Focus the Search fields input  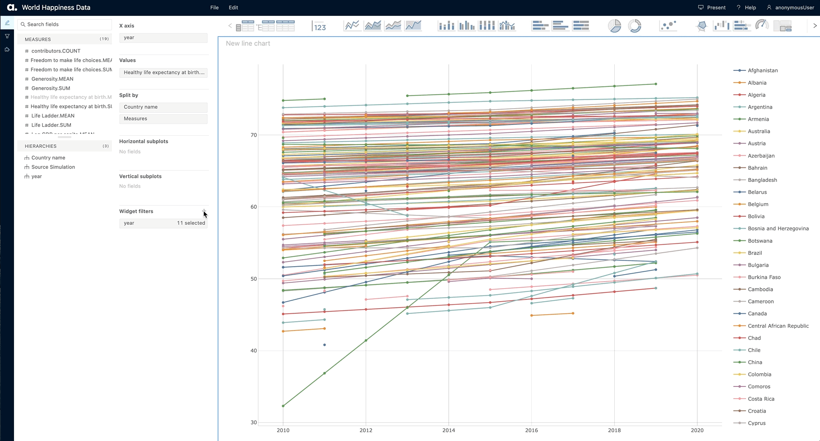(x=64, y=24)
